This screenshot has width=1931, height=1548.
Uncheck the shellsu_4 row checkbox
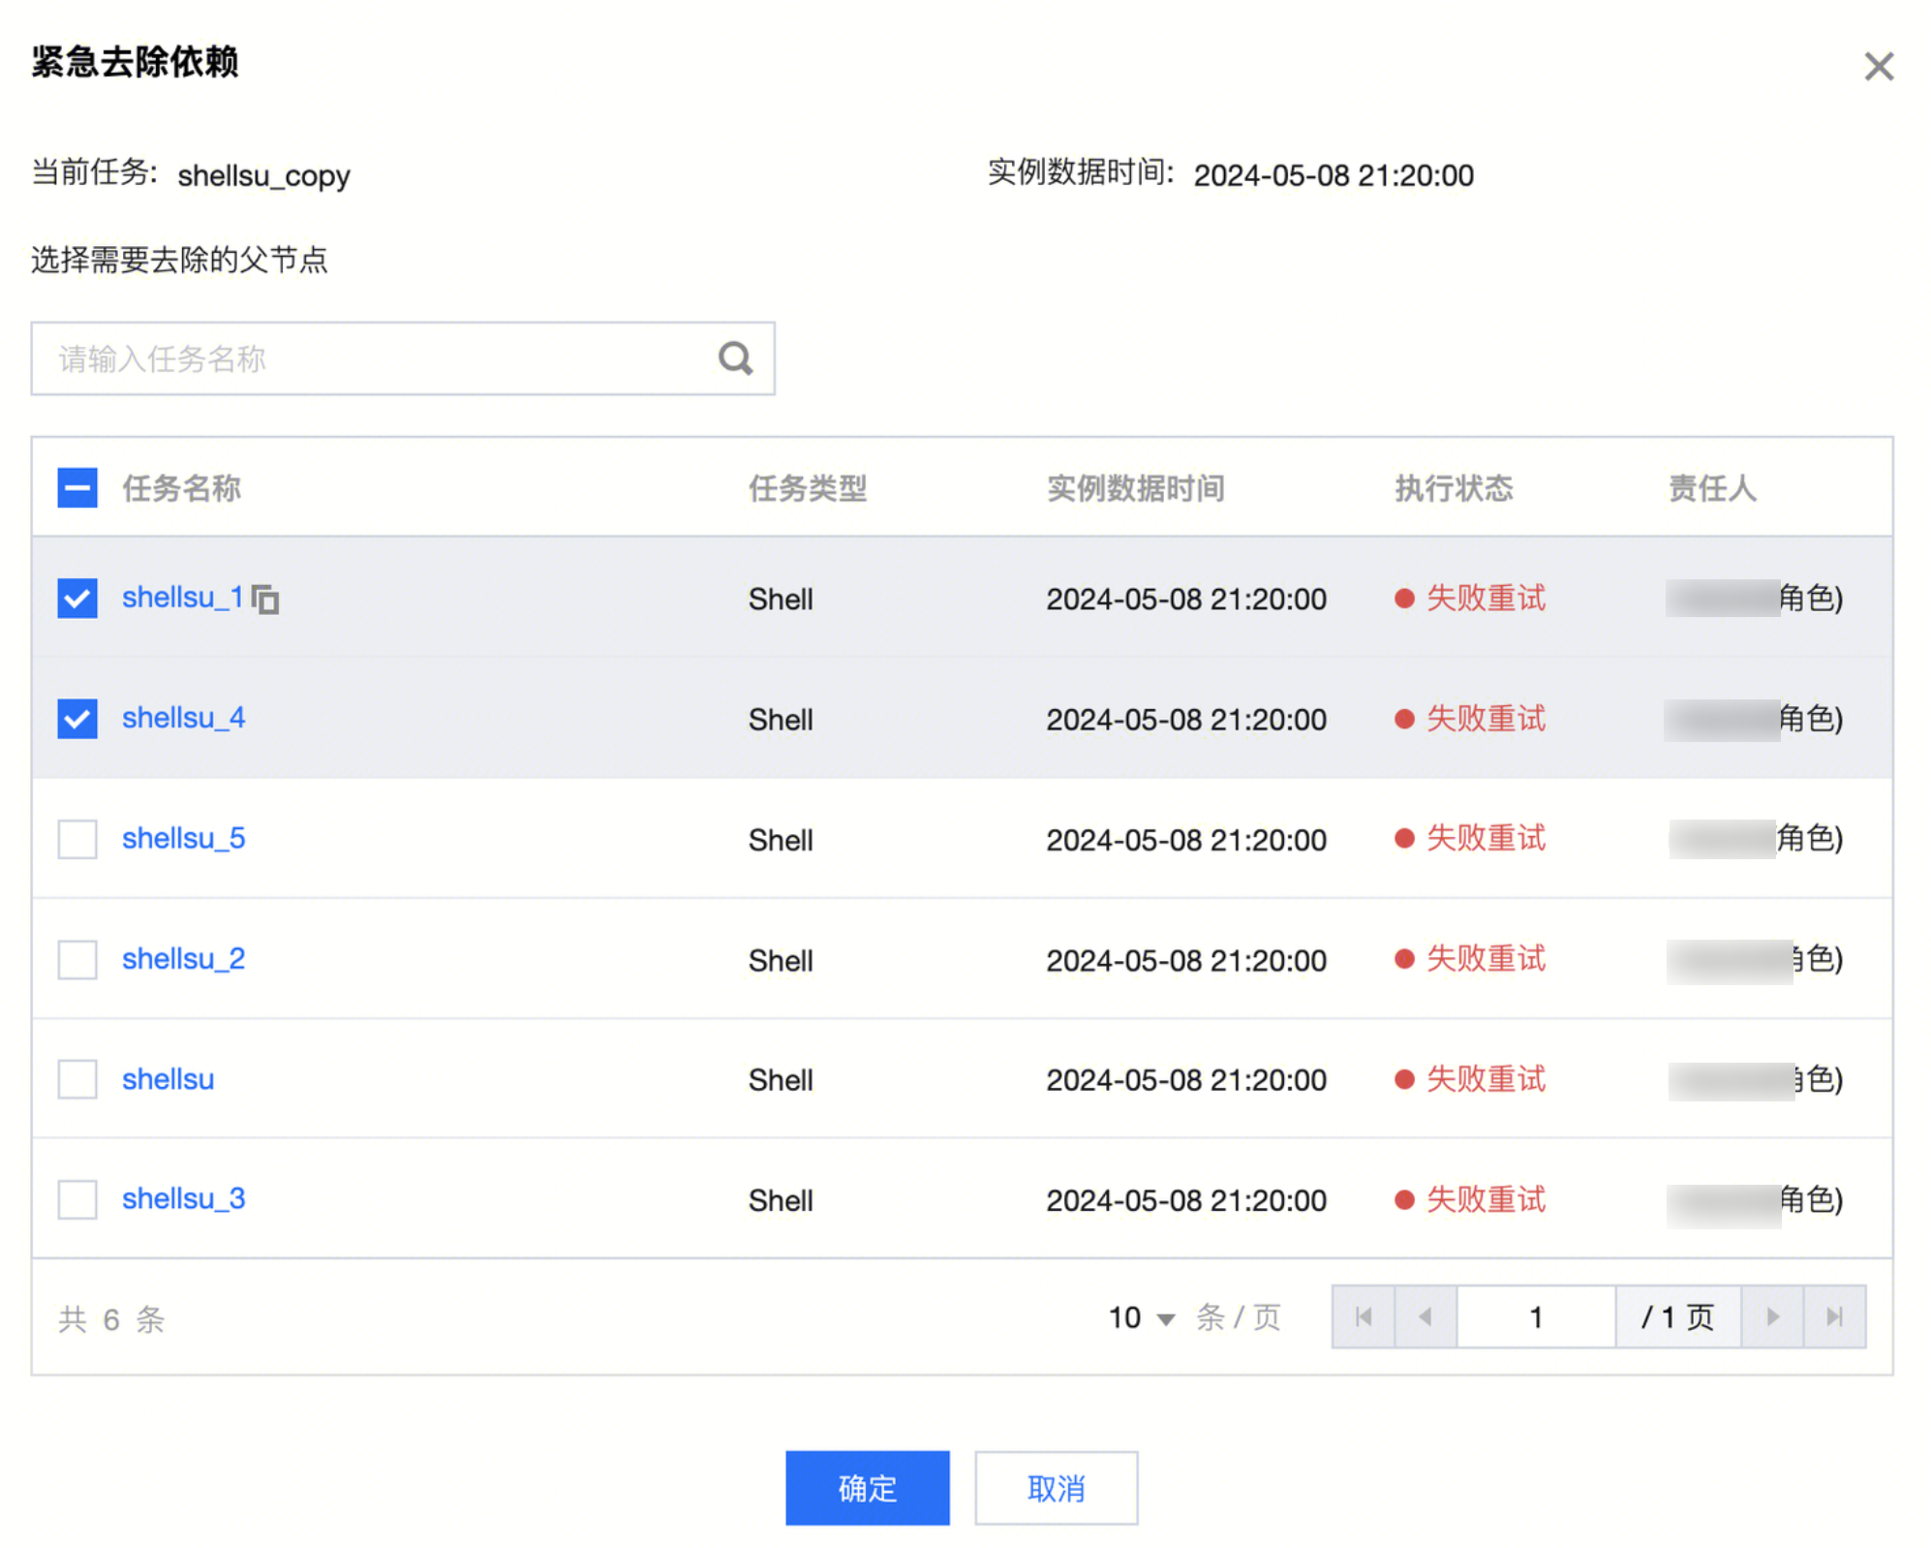(77, 719)
